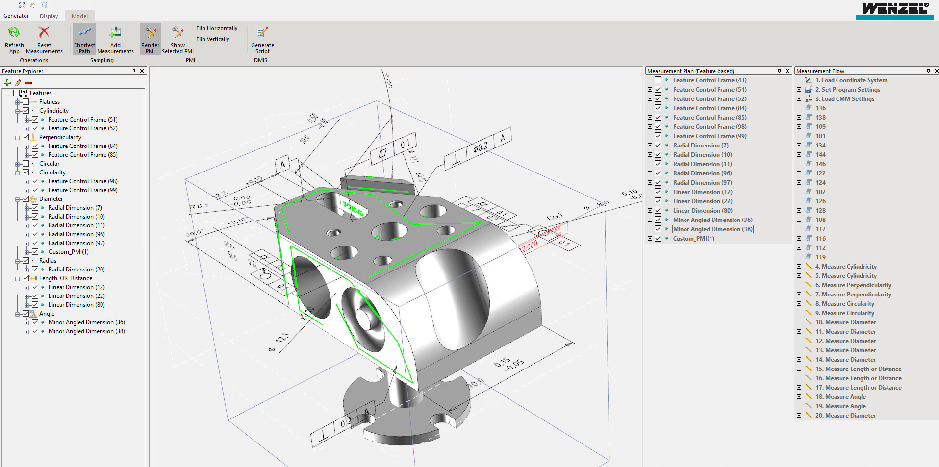Image resolution: width=939 pixels, height=467 pixels.
Task: Click the green plus add feature icon
Action: click(x=7, y=83)
